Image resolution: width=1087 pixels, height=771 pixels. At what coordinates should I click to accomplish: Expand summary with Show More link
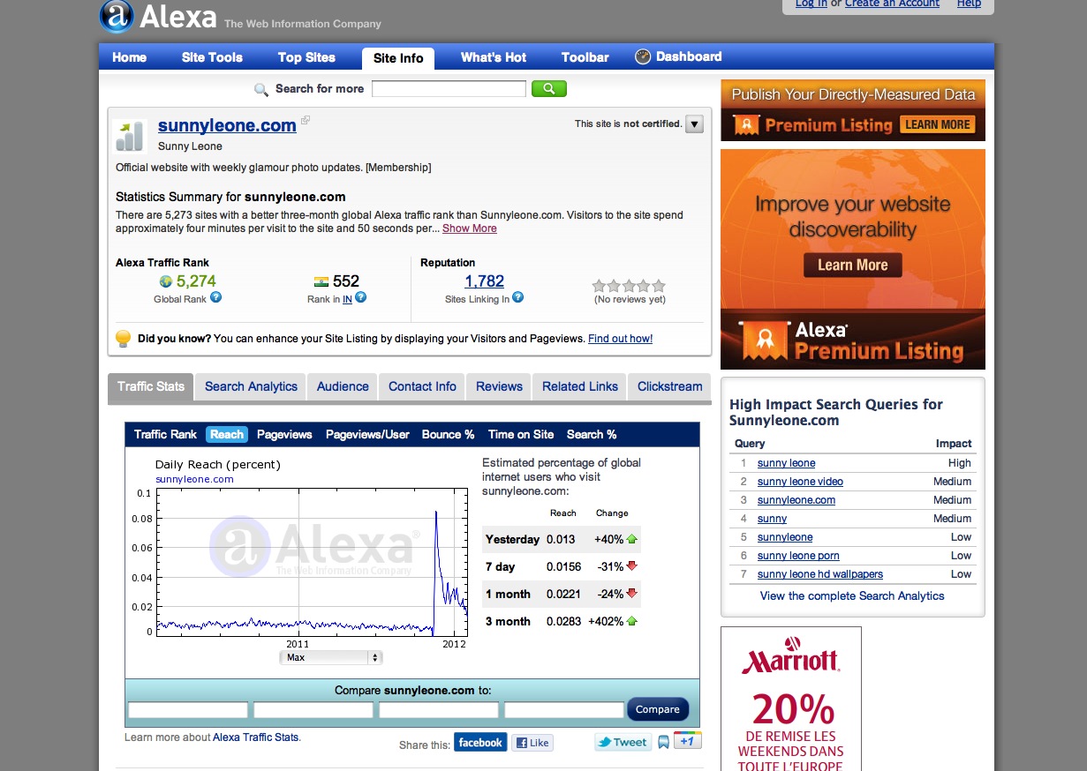point(469,228)
